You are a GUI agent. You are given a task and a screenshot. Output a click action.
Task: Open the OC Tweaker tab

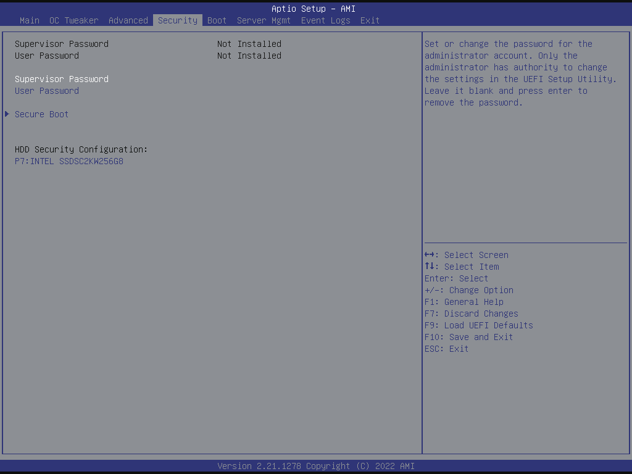coord(73,20)
